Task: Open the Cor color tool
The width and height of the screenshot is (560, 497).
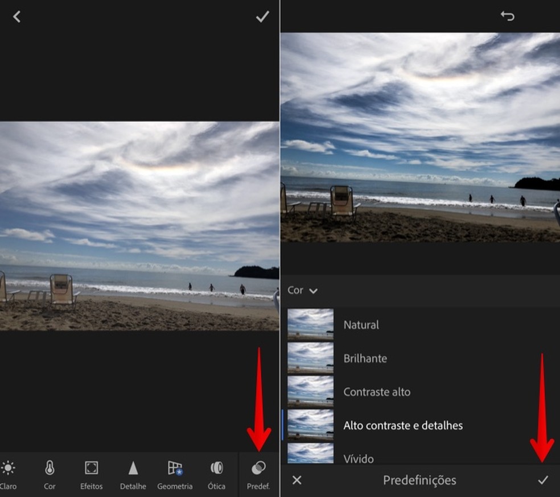Action: [50, 474]
